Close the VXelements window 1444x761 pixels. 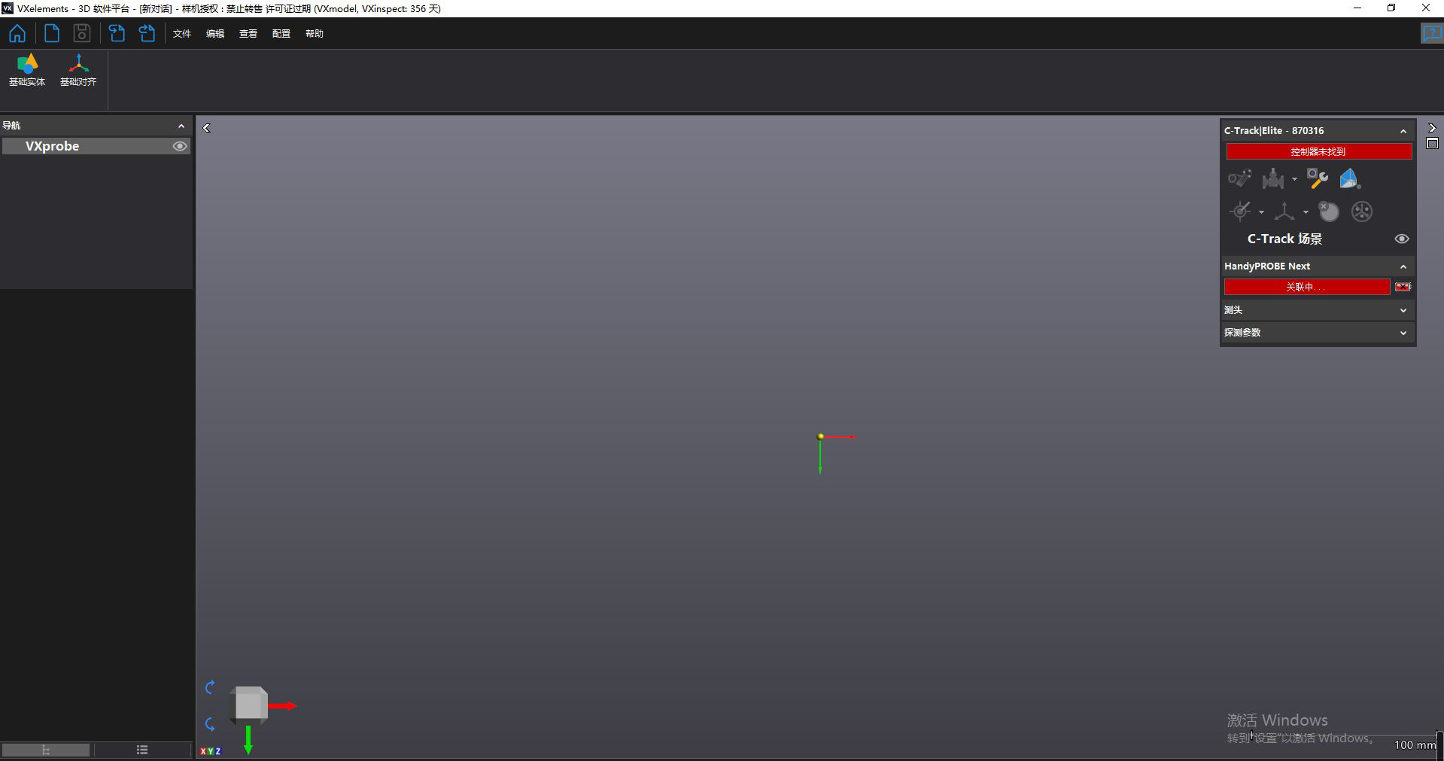[x=1425, y=8]
